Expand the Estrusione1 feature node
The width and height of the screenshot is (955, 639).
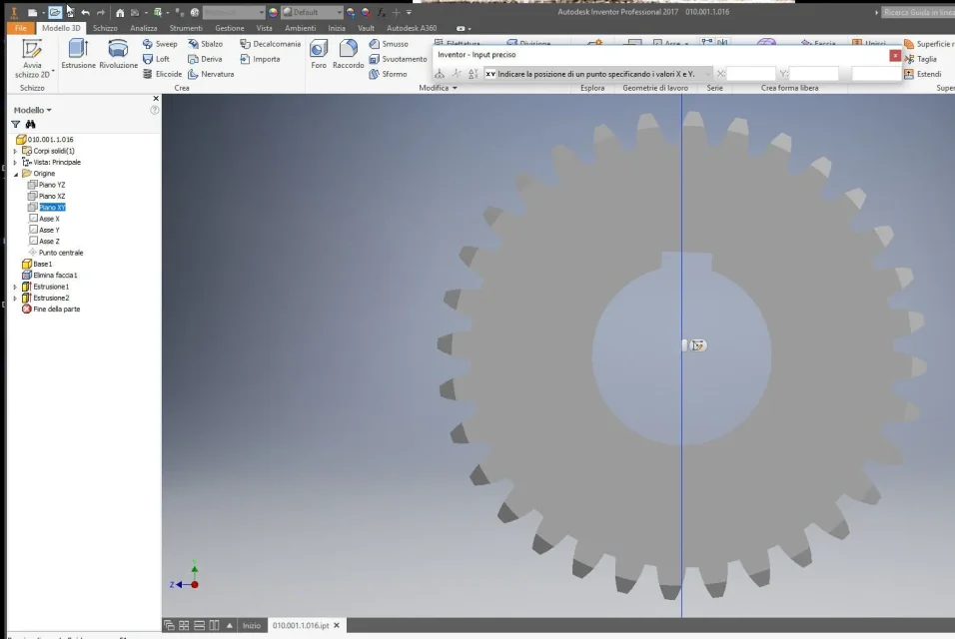pos(15,287)
